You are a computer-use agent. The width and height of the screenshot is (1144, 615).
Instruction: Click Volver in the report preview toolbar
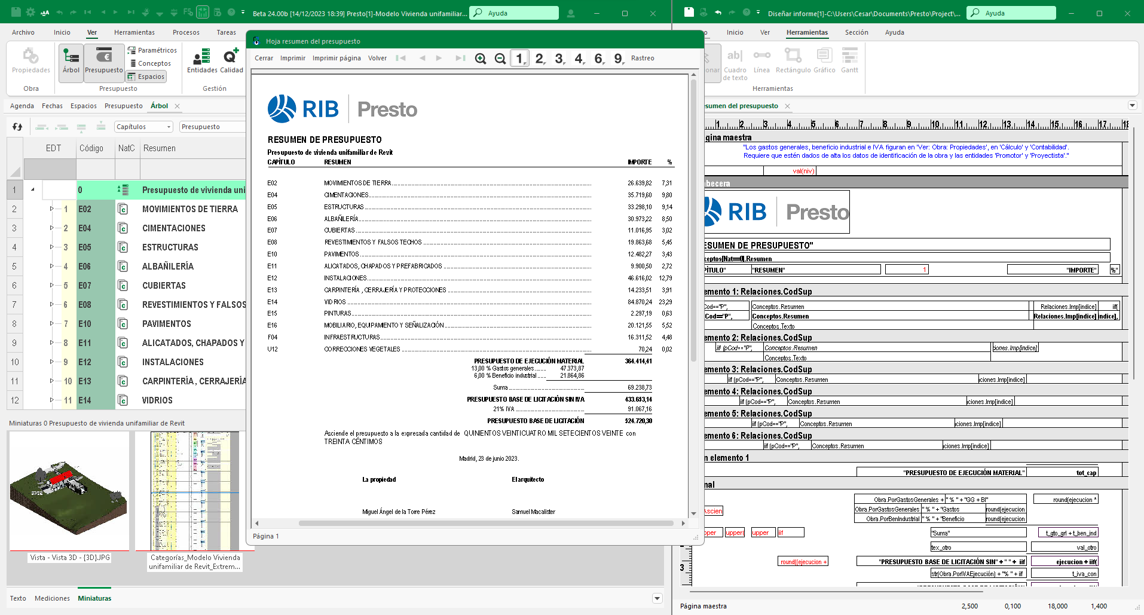[377, 58]
